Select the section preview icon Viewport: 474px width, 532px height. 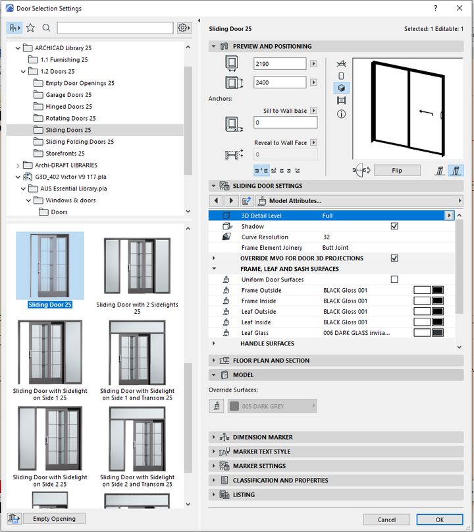point(341,100)
